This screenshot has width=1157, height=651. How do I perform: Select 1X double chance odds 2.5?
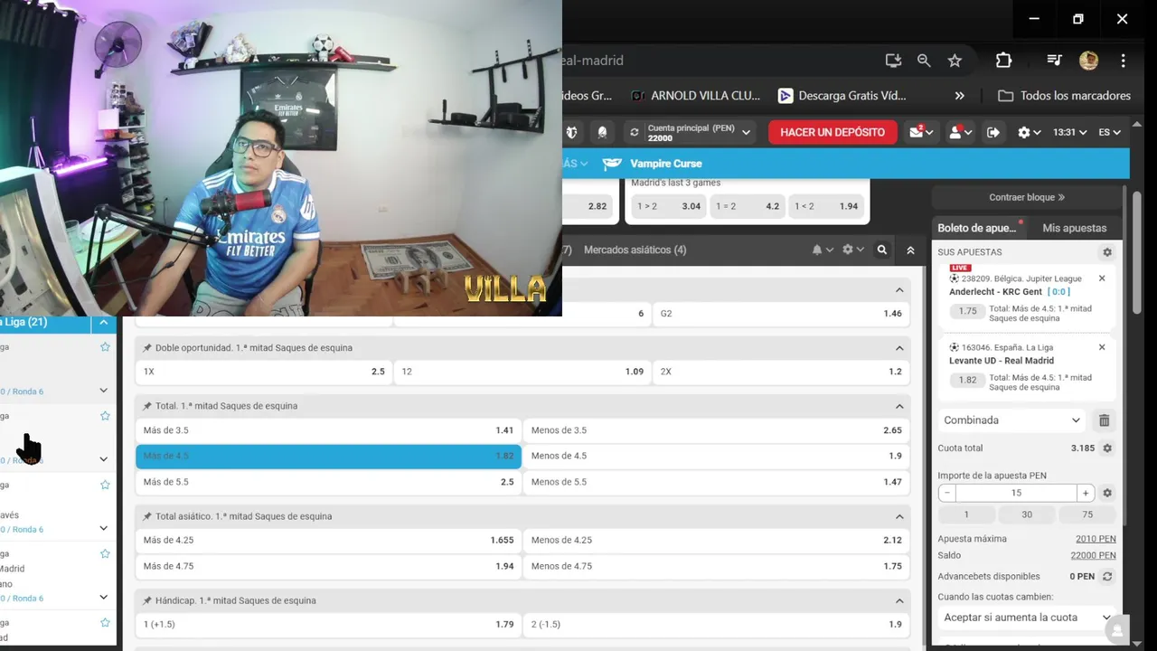[x=264, y=372]
